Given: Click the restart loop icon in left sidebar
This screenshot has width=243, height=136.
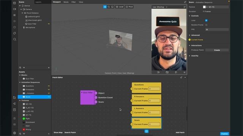Looking at the screenshot, I should click(14, 33).
